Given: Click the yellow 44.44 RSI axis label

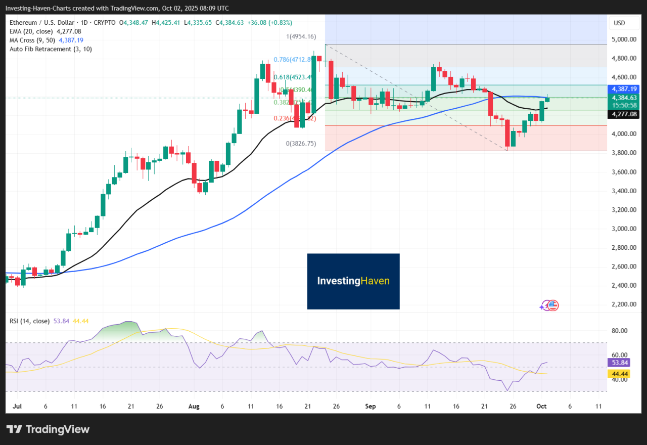Looking at the screenshot, I should coord(619,374).
